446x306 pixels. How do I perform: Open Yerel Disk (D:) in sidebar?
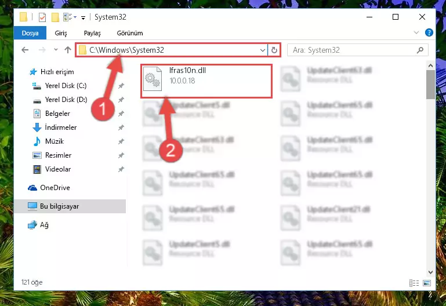click(66, 100)
